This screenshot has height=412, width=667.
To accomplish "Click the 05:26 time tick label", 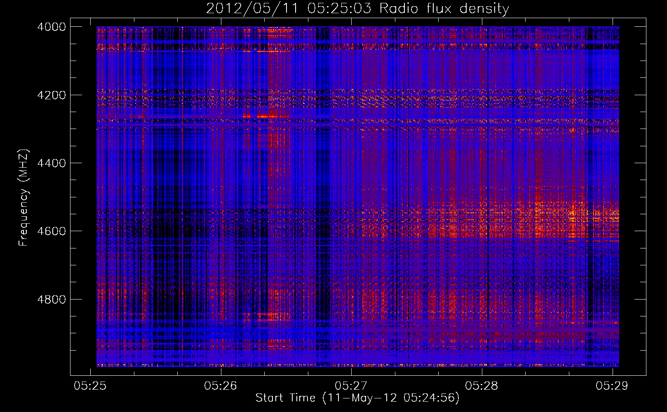I will point(221,386).
